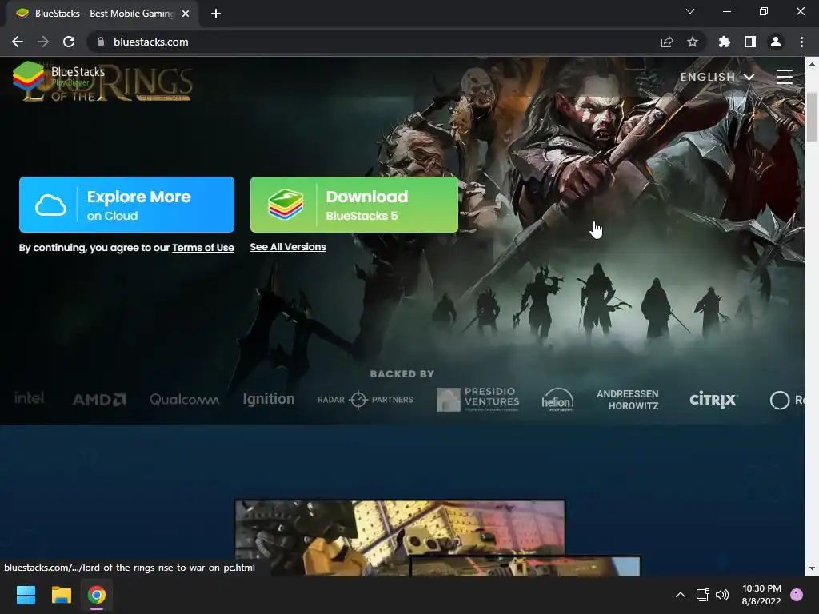This screenshot has width=819, height=614.
Task: Open the Windows Start menu
Action: [x=26, y=595]
